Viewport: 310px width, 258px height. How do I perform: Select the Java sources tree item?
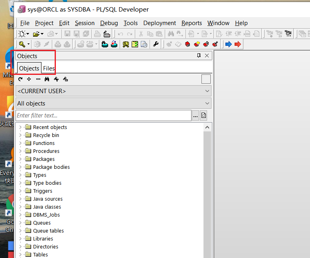tap(48, 199)
